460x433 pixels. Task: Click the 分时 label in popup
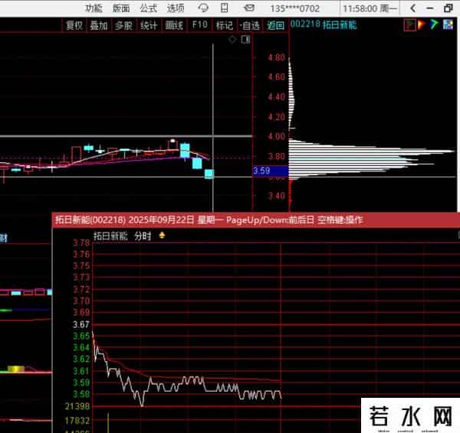pos(143,236)
